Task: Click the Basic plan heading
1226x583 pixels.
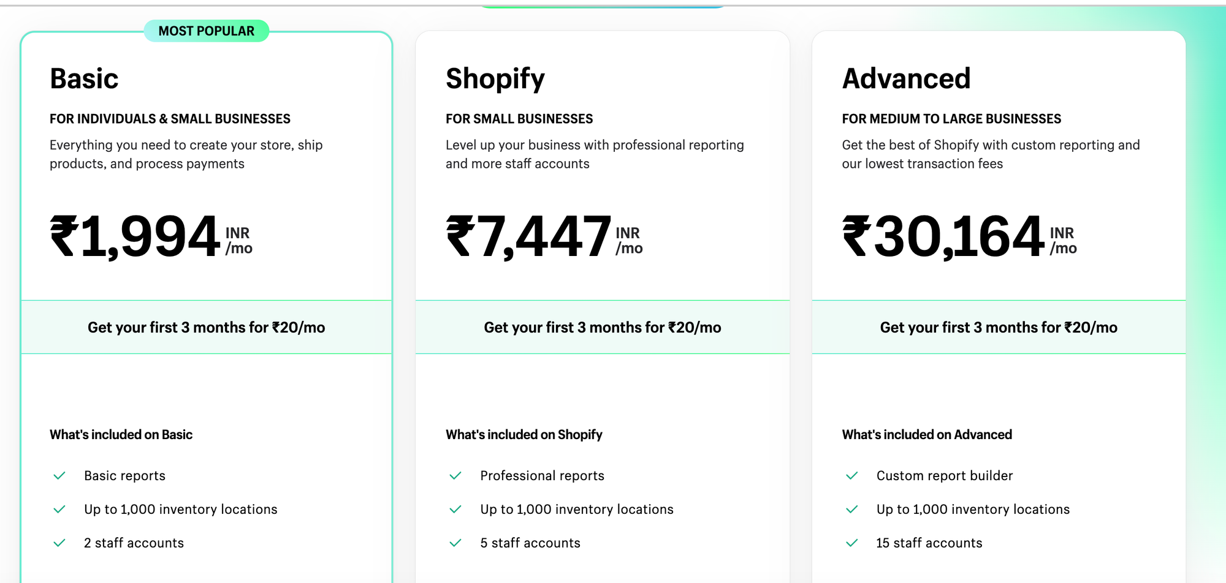Action: (85, 78)
